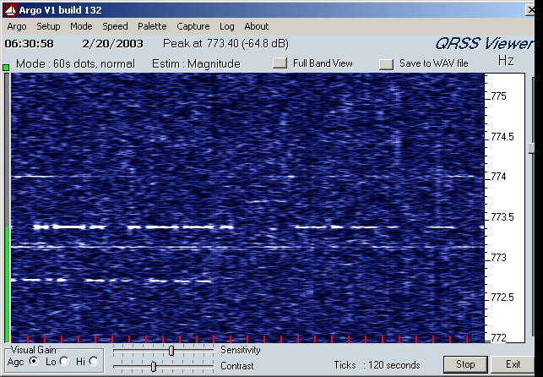The width and height of the screenshot is (543, 377).
Task: Select the Lo visual gain radio button
Action: pyautogui.click(x=63, y=361)
